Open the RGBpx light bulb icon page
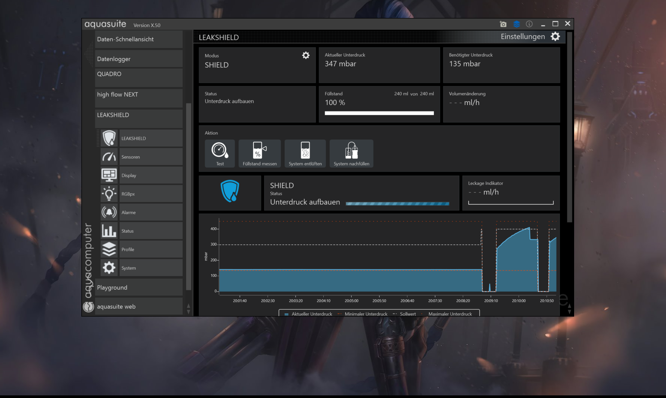666x398 pixels. [x=109, y=194]
